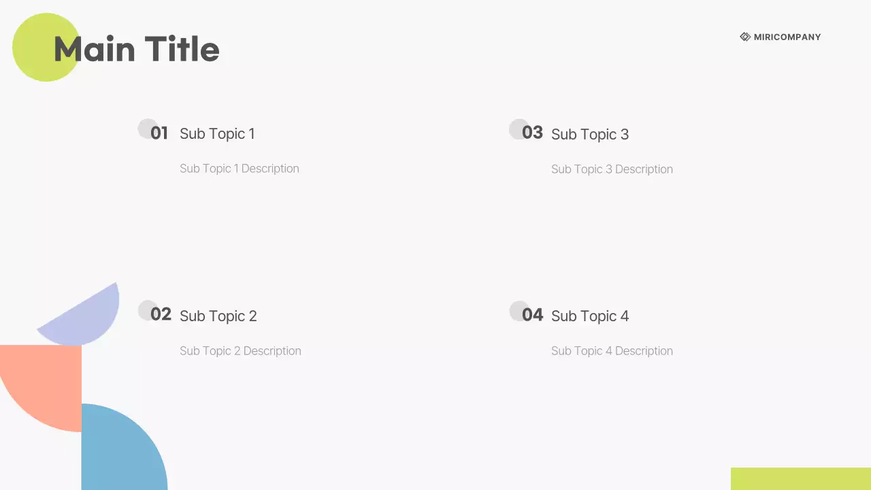Click the Sub Topic 3 heading
Viewport: 871px width, 490px height.
coord(589,135)
